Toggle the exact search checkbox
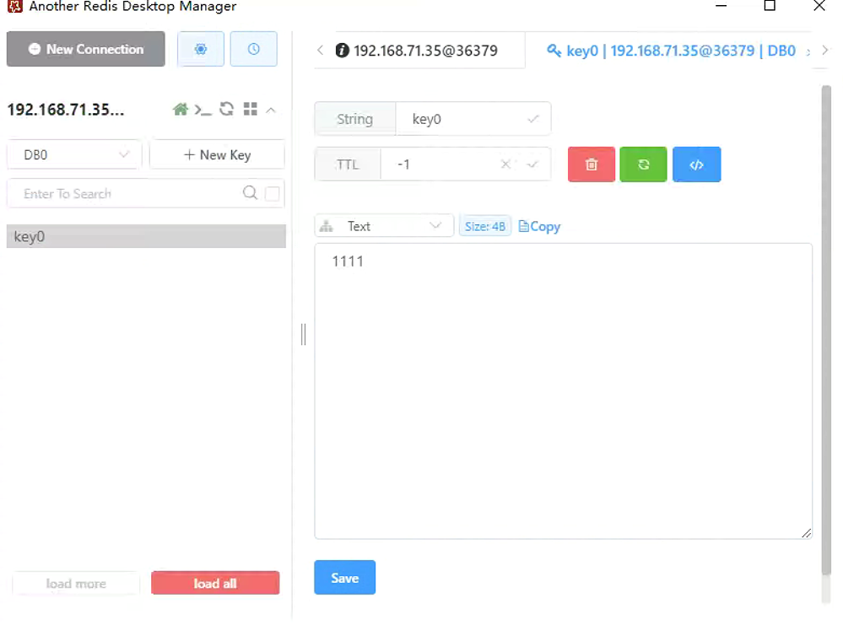The width and height of the screenshot is (843, 625). [273, 193]
